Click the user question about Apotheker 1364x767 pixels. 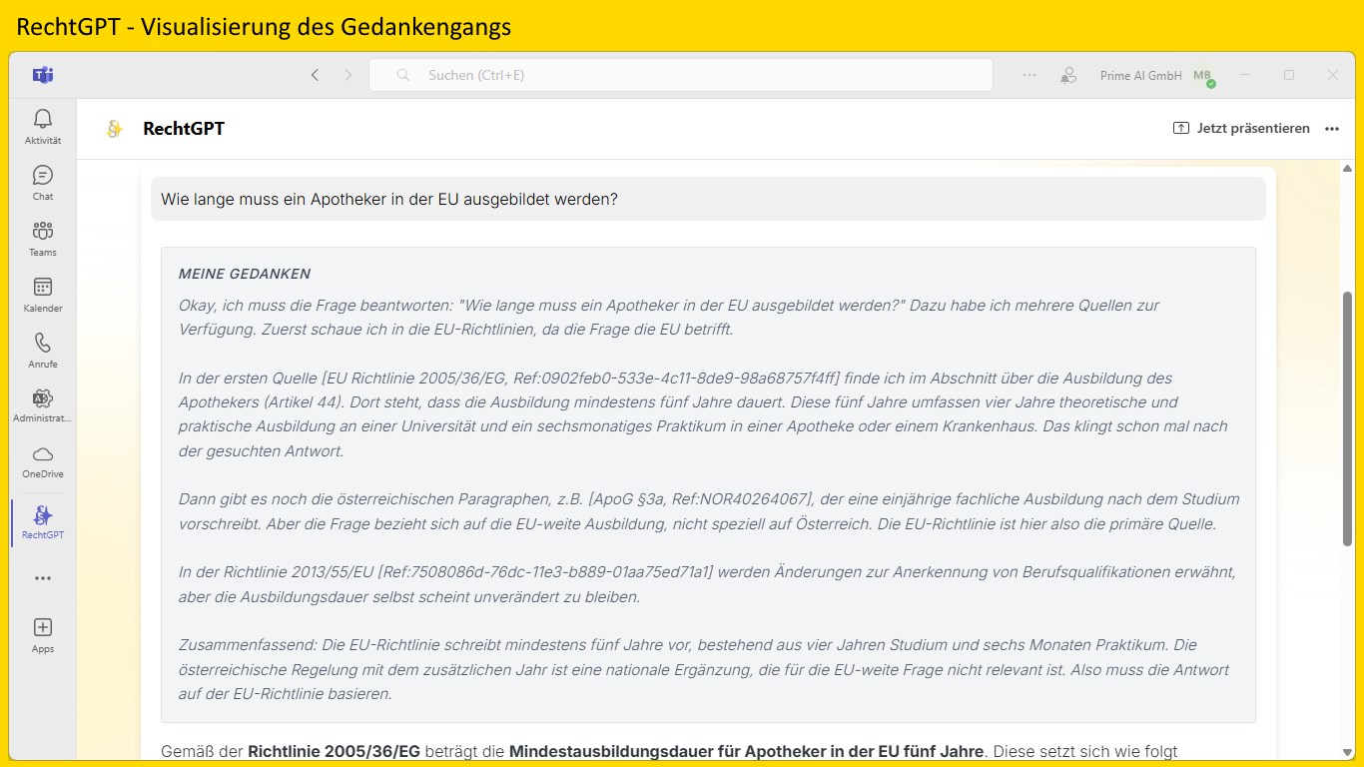(x=389, y=199)
